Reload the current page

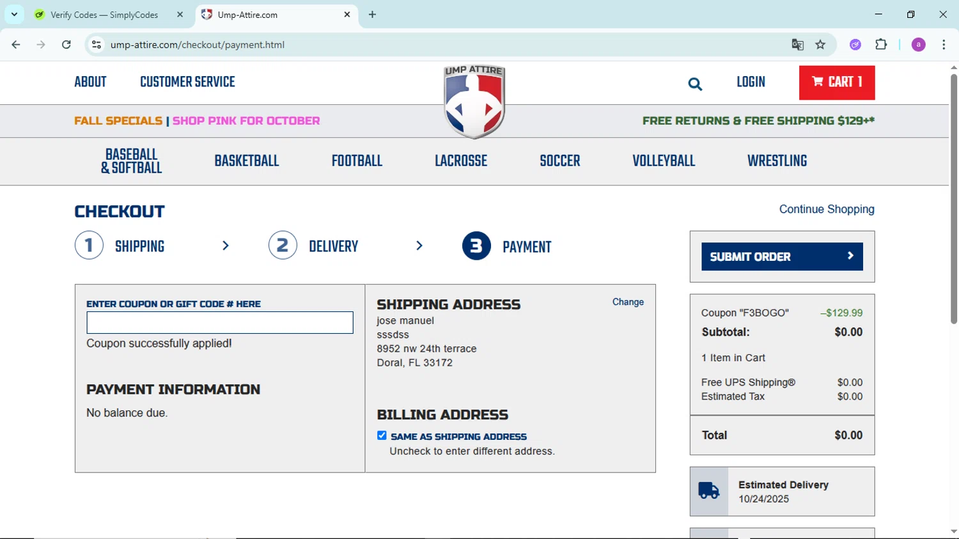[66, 45]
